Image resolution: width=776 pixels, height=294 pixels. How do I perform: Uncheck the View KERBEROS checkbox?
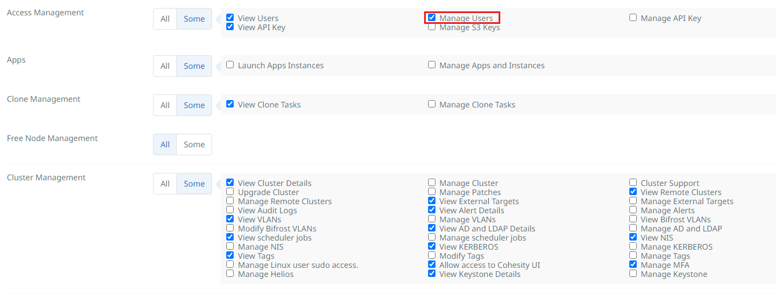(x=431, y=246)
